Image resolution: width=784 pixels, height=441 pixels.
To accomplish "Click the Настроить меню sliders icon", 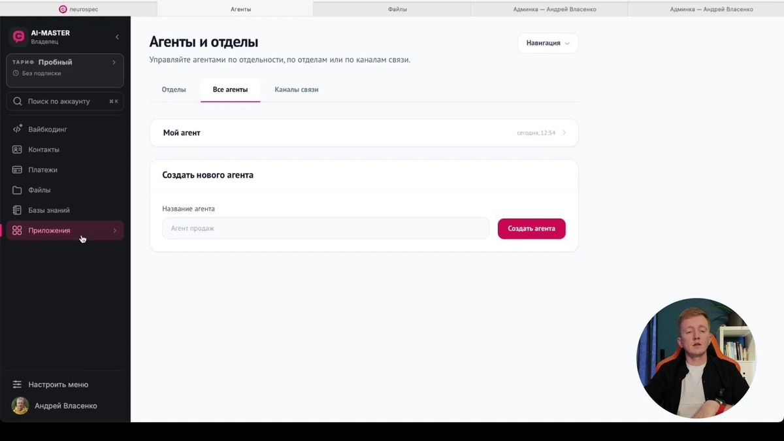I will tap(18, 384).
